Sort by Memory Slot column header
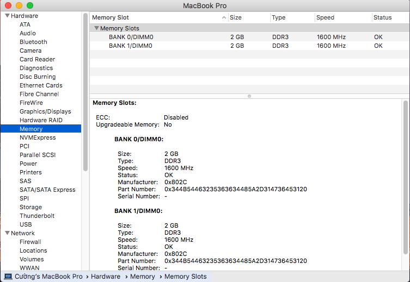The width and height of the screenshot is (410, 282). (x=158, y=17)
